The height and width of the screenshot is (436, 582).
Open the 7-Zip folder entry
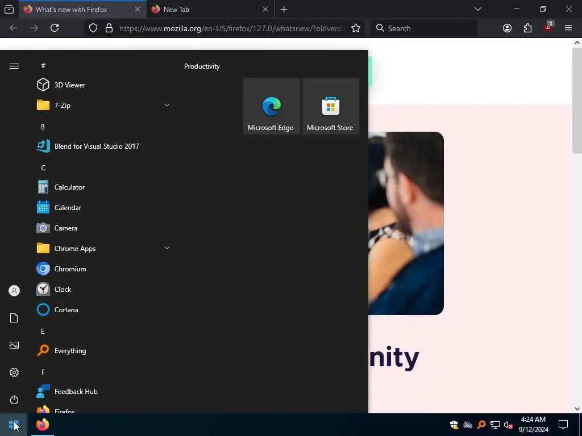click(103, 105)
